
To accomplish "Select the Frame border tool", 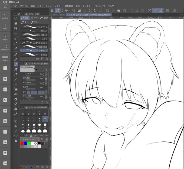I will (16, 121).
